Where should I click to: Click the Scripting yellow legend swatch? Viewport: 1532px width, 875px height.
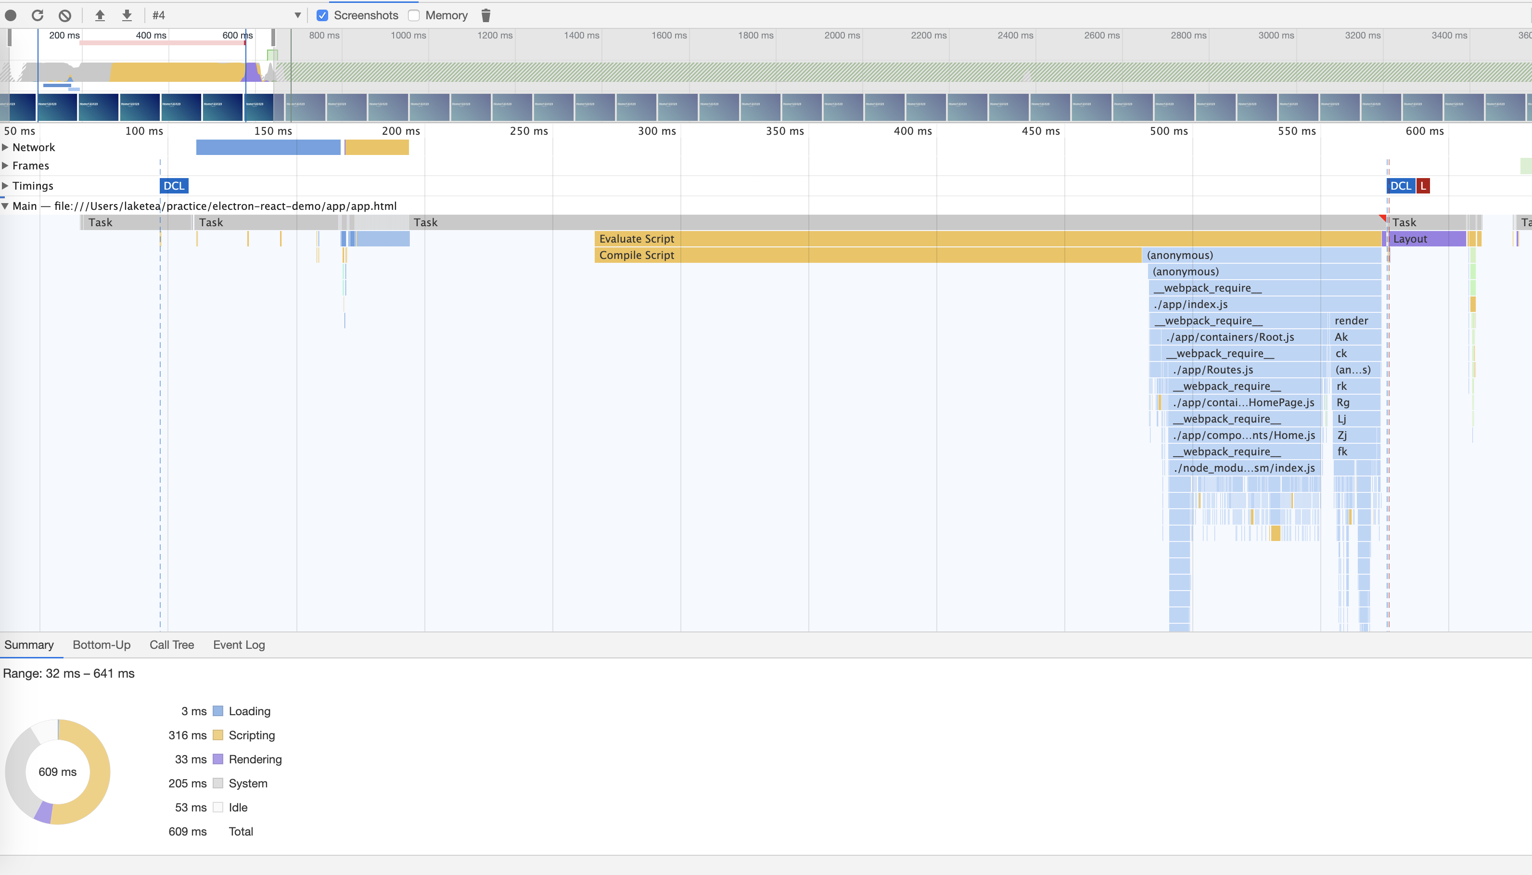218,735
